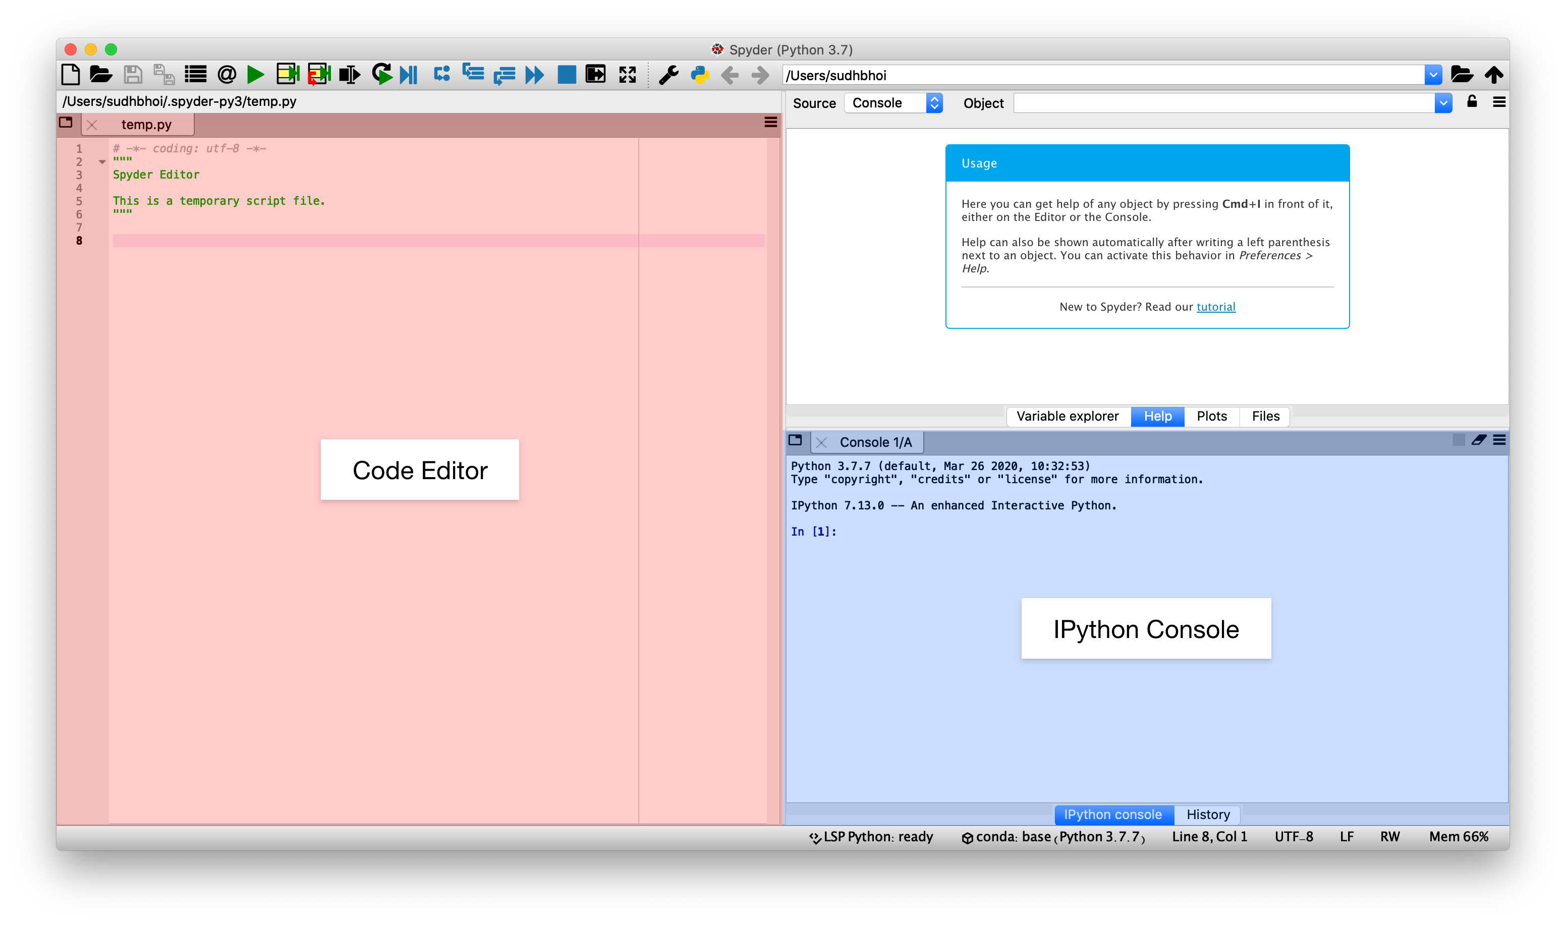Screen dimensions: 1566x925
Task: Save the current file
Action: pos(133,74)
